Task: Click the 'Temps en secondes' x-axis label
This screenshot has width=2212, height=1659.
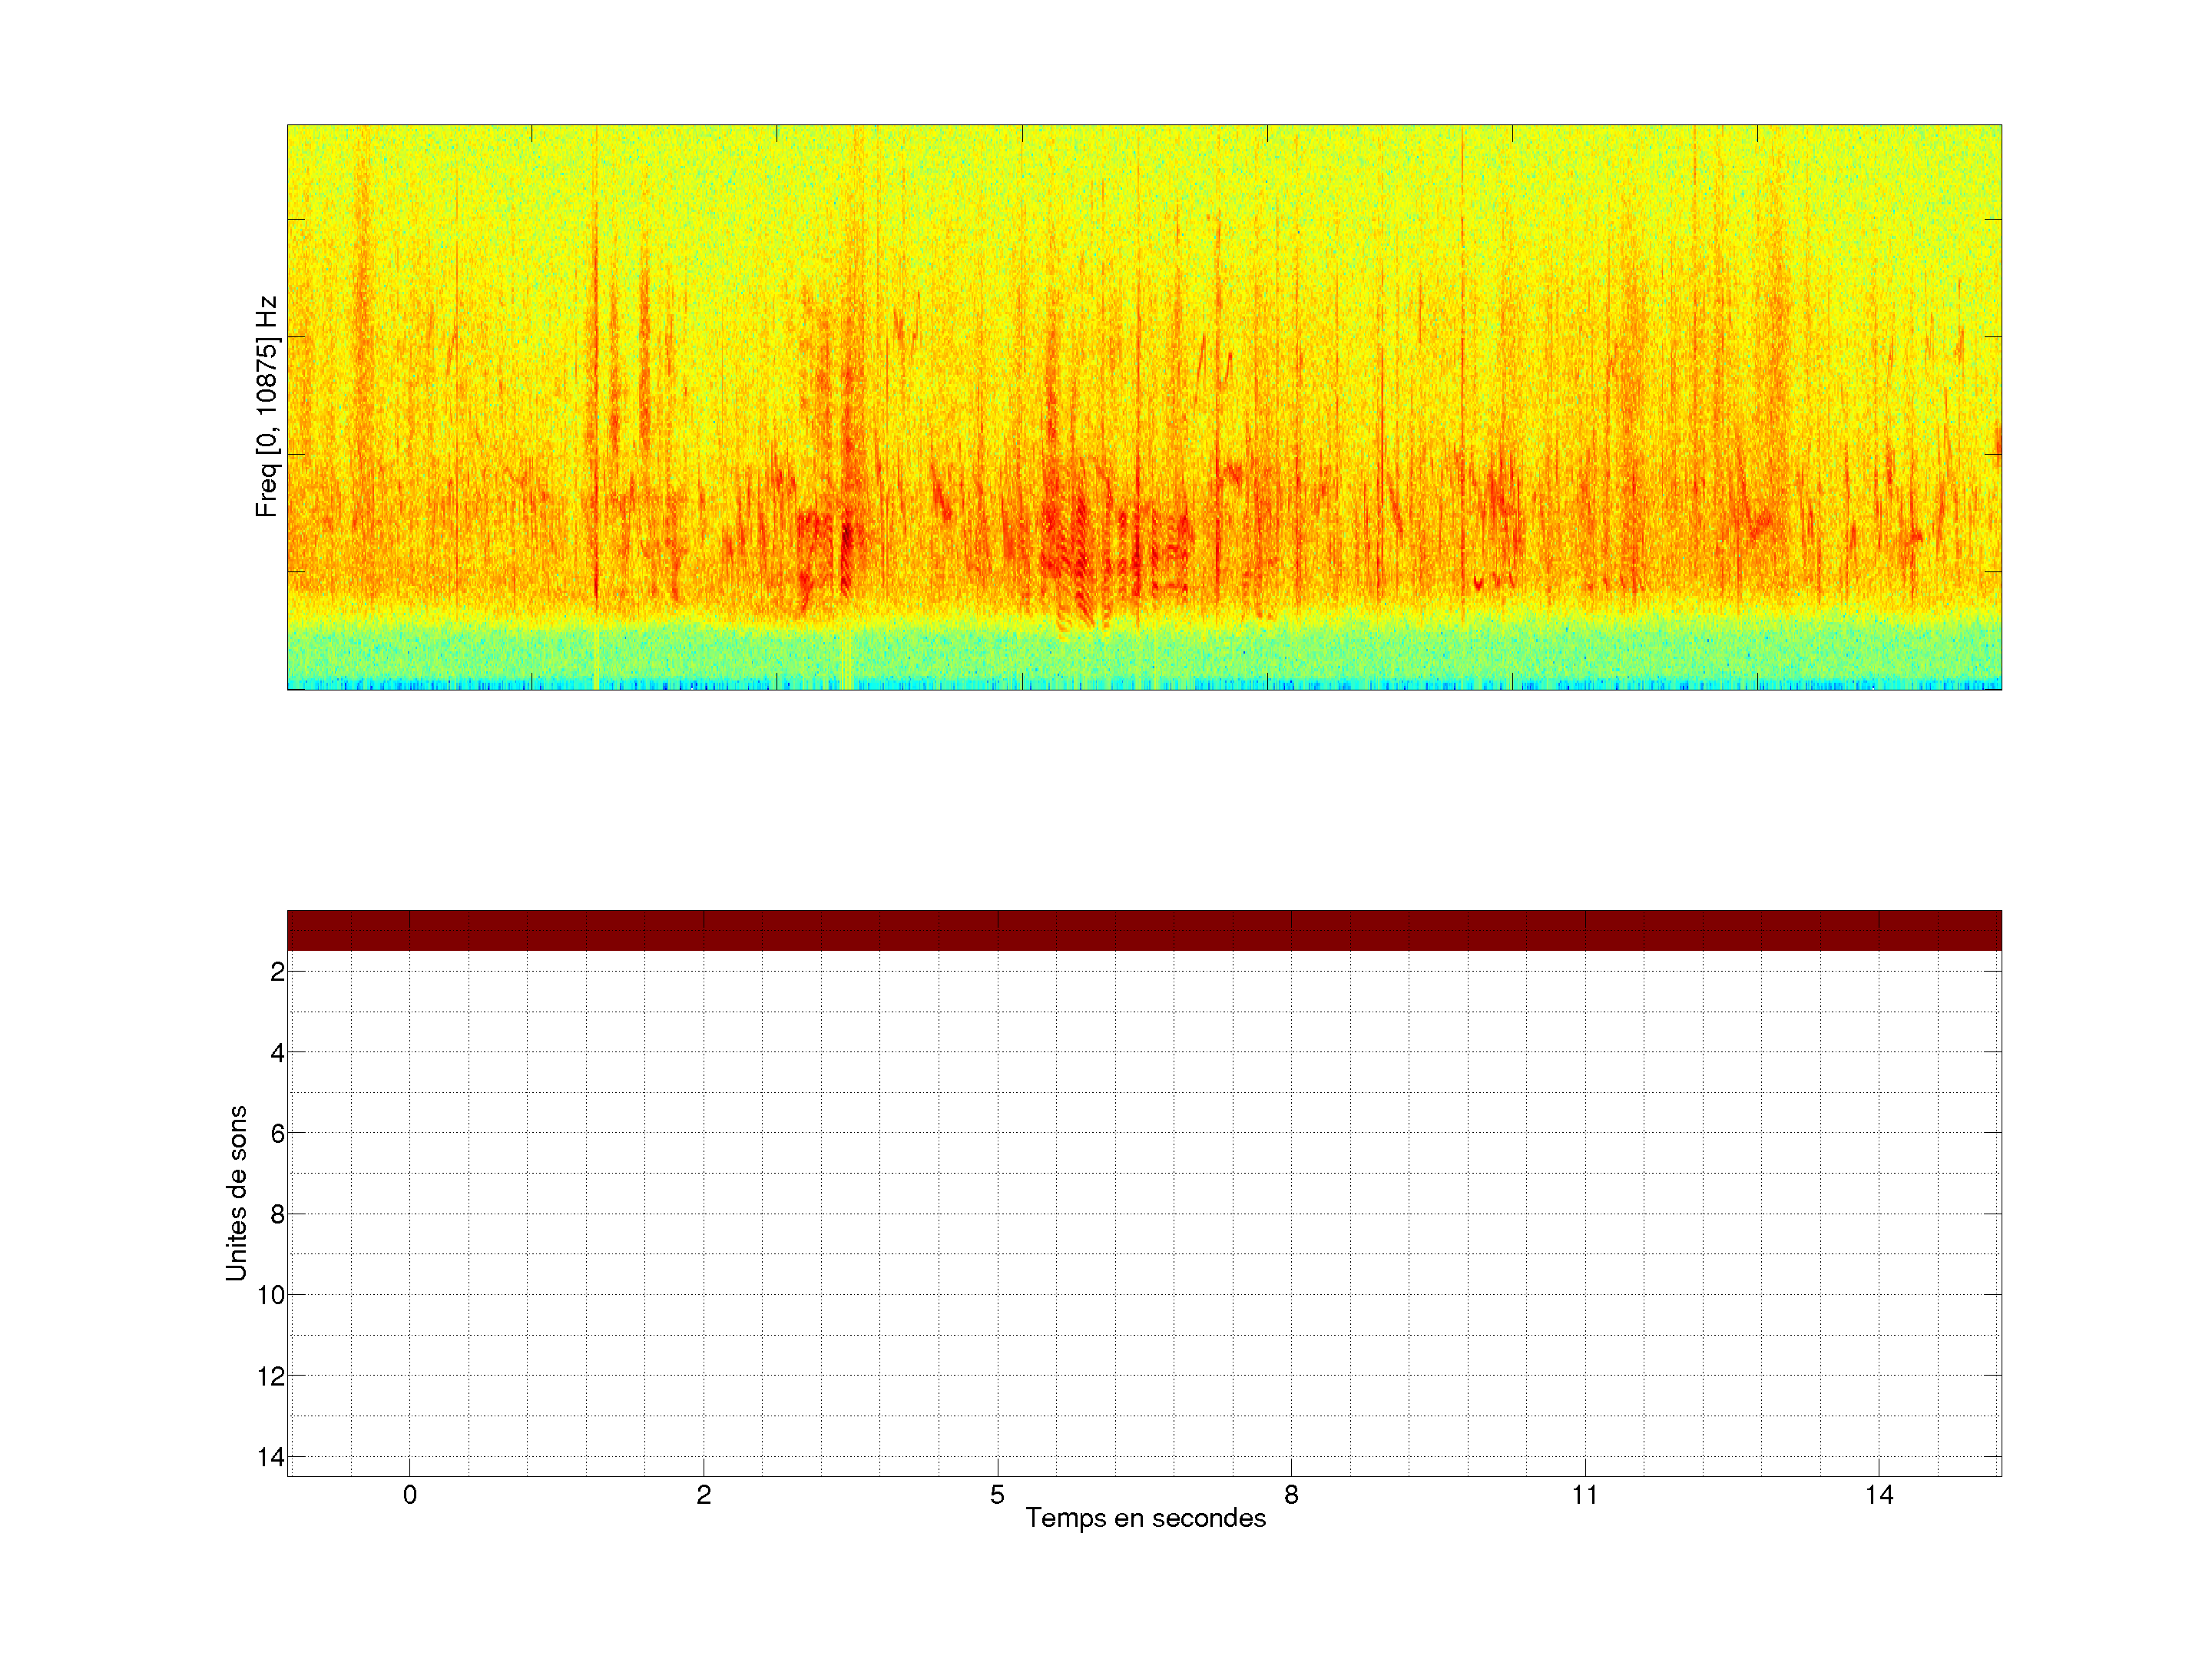Action: coord(1145,1518)
